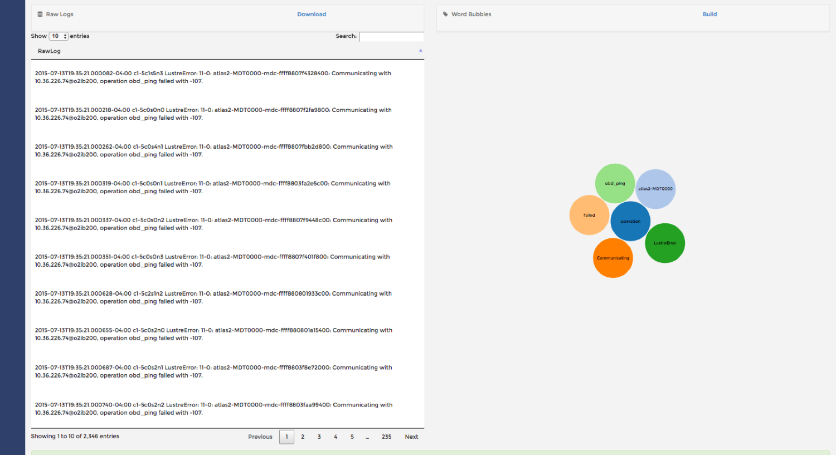Image resolution: width=836 pixels, height=455 pixels.
Task: Click the dark green LustreError bubble
Action: (x=665, y=243)
